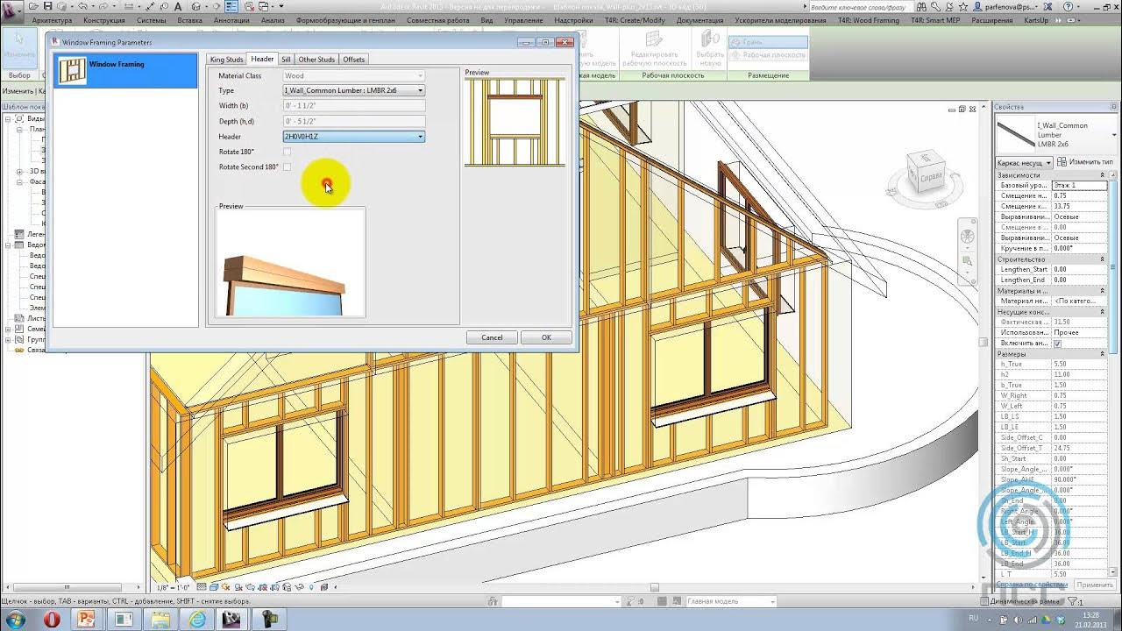Switch to the Offsets tab
Viewport: 1122px width, 631px height.
point(354,60)
